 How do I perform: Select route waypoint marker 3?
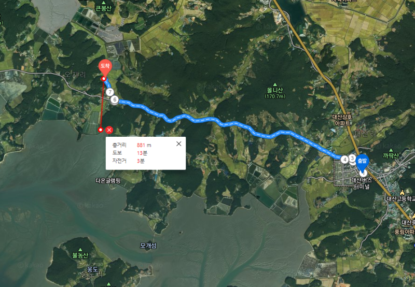tap(352, 159)
